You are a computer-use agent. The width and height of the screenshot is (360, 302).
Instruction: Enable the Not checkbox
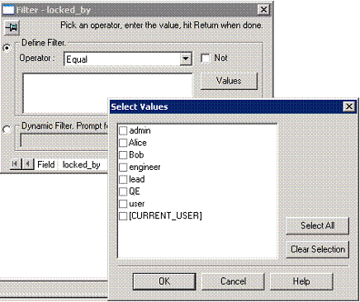coord(206,59)
